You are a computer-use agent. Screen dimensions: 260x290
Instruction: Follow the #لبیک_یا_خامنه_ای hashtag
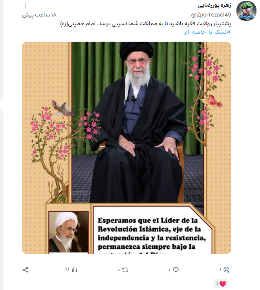pos(207,32)
